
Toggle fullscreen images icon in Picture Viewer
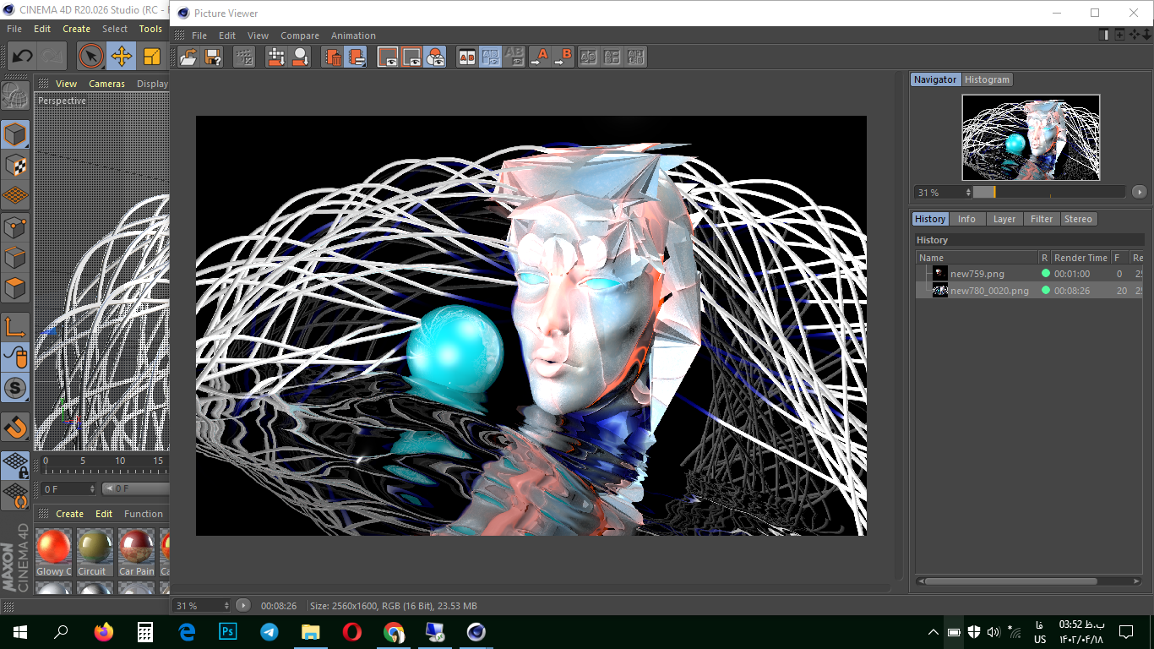pos(389,57)
